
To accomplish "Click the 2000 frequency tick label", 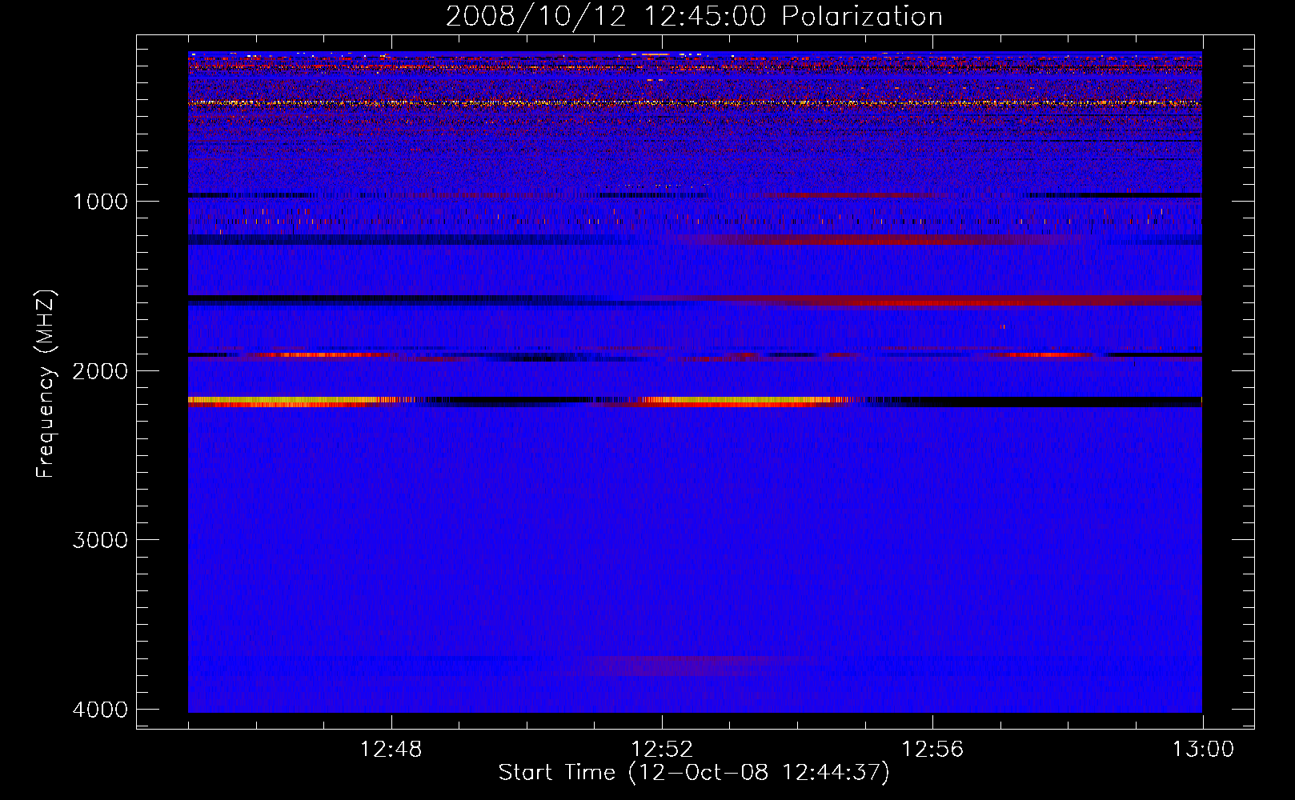I will [100, 370].
